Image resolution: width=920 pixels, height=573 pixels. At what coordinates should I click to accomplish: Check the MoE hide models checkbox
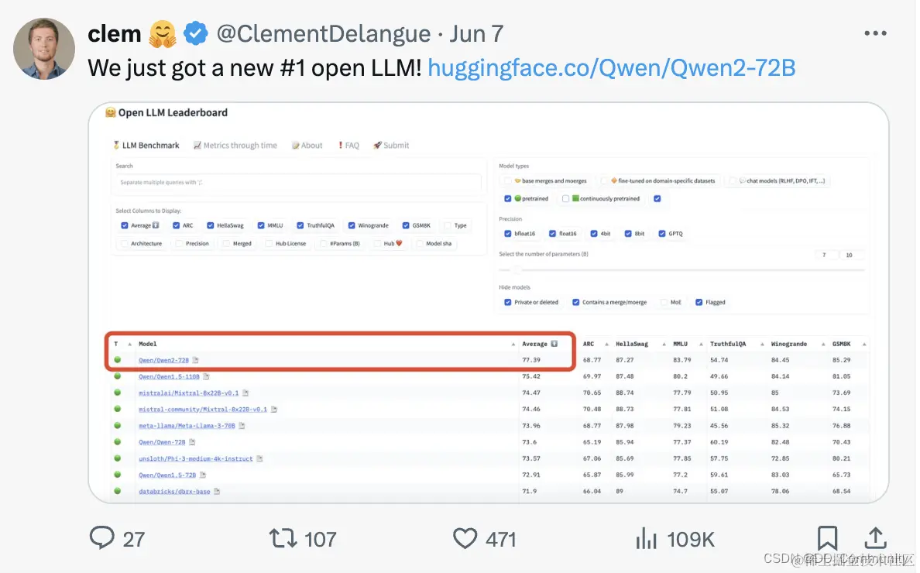[x=664, y=302]
